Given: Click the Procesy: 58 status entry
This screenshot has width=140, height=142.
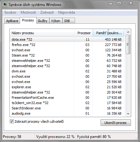Looking at the screenshot, I should (12, 137).
